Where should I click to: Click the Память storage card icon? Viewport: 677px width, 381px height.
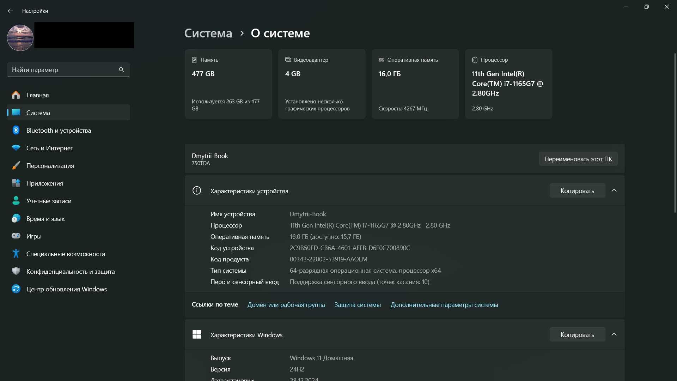[194, 60]
